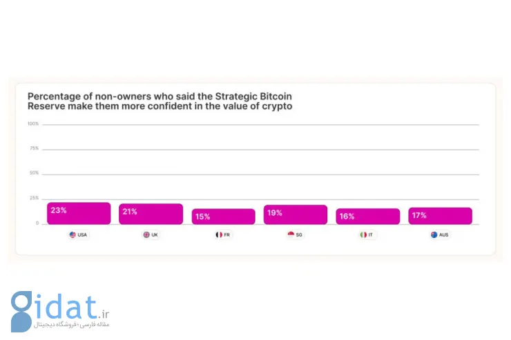Click the chart title text
The height and width of the screenshot is (340, 511).
click(160, 101)
